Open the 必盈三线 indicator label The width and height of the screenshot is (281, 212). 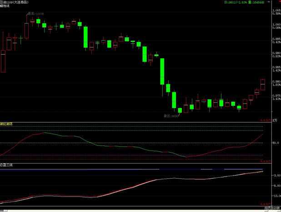click(7, 165)
